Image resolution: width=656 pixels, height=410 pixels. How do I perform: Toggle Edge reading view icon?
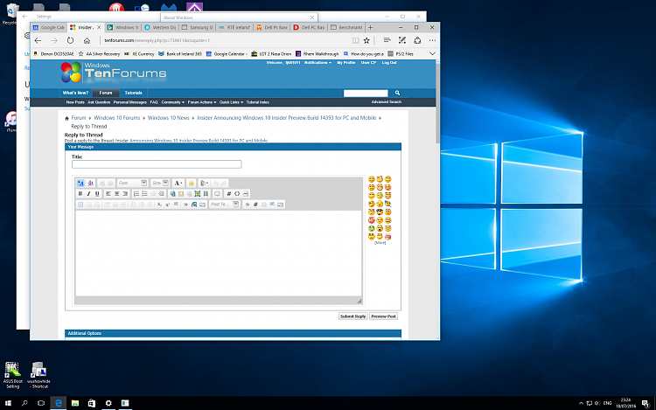[355, 40]
